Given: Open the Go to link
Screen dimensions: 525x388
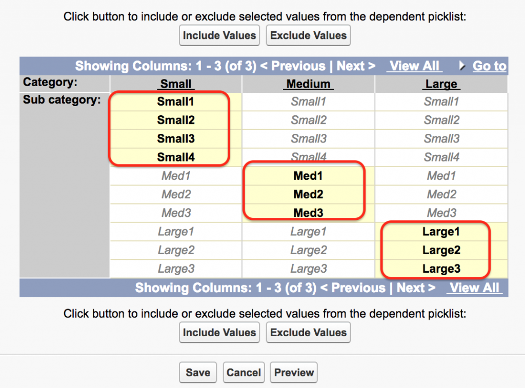Looking at the screenshot, I should pyautogui.click(x=490, y=66).
